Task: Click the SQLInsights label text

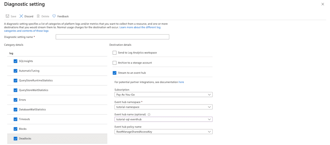Action: click(x=26, y=61)
